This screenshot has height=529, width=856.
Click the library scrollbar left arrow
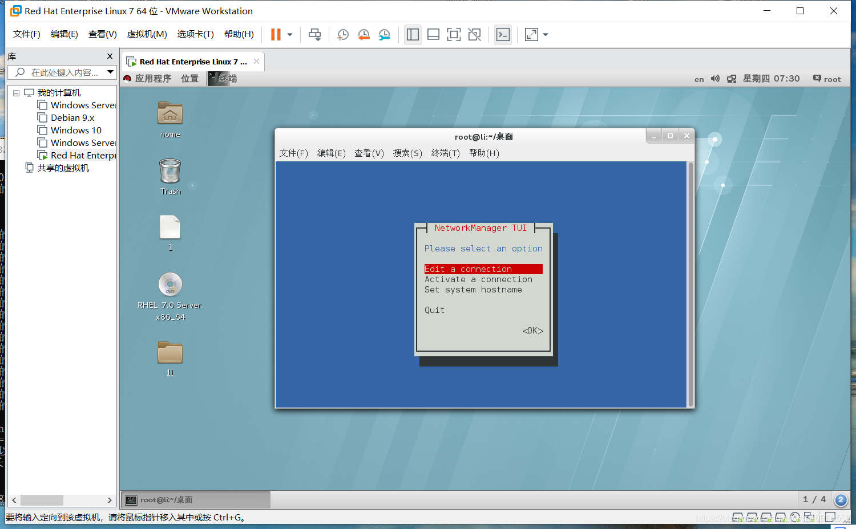click(14, 500)
